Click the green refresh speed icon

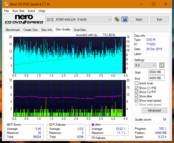click(162, 65)
